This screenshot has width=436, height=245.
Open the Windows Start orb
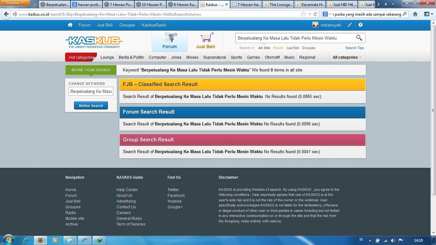coord(8,240)
